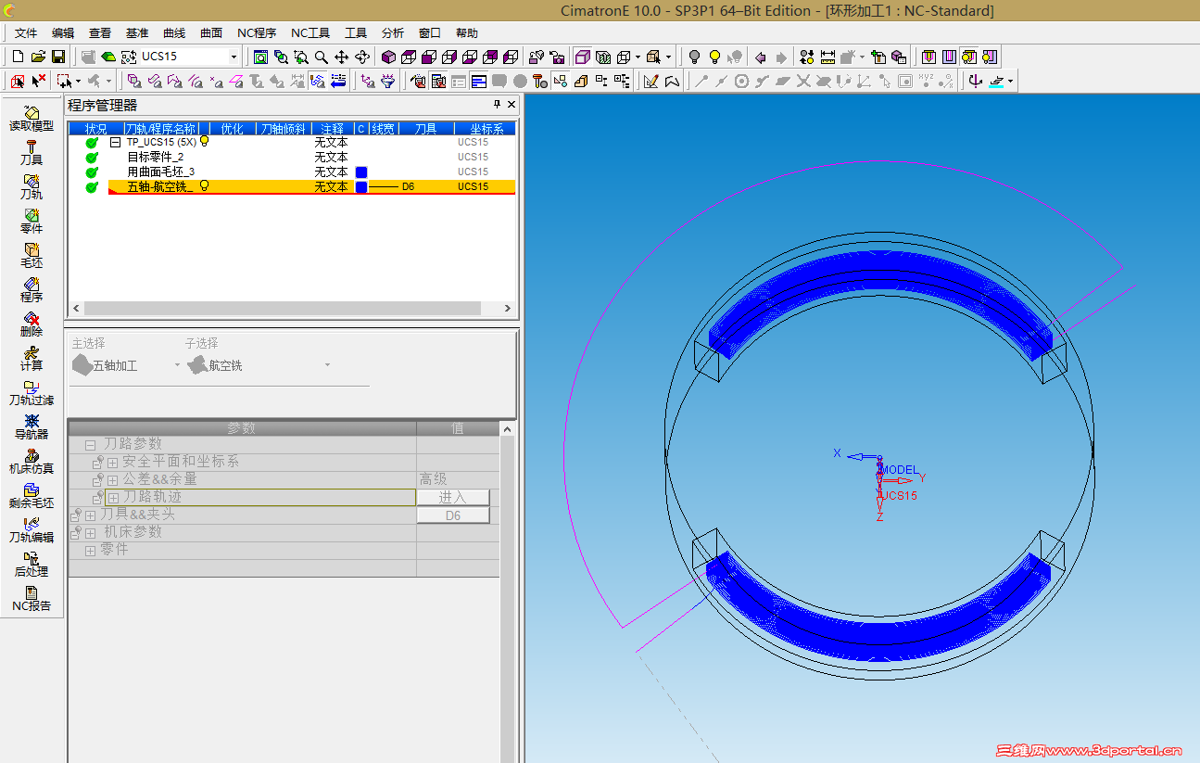
Task: Click the sketcher pencil icon in the toolbar
Action: [651, 82]
